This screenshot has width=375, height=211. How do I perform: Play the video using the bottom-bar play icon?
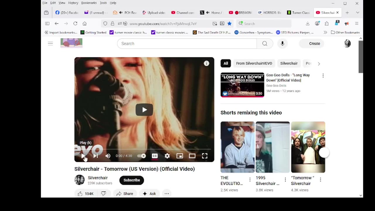click(x=83, y=156)
